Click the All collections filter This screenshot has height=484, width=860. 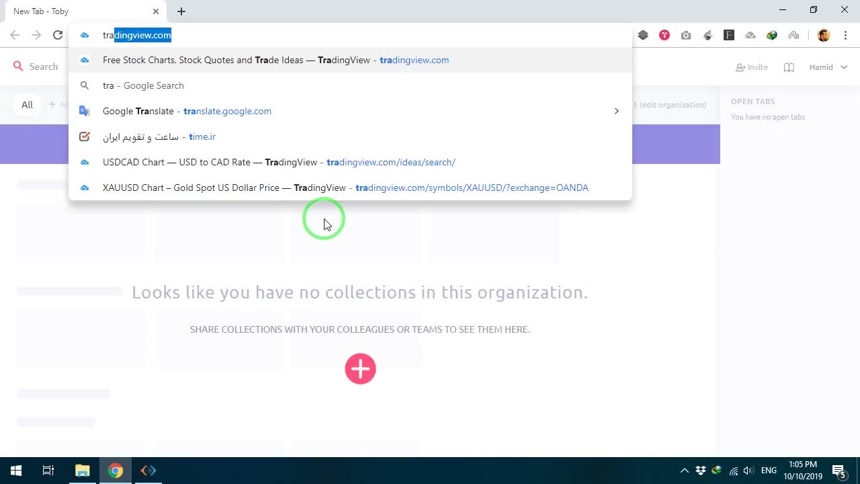(27, 105)
